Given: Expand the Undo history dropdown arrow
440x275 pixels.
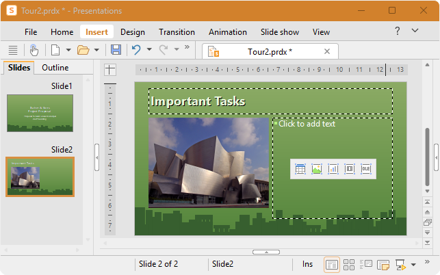Looking at the screenshot, I should (149, 49).
